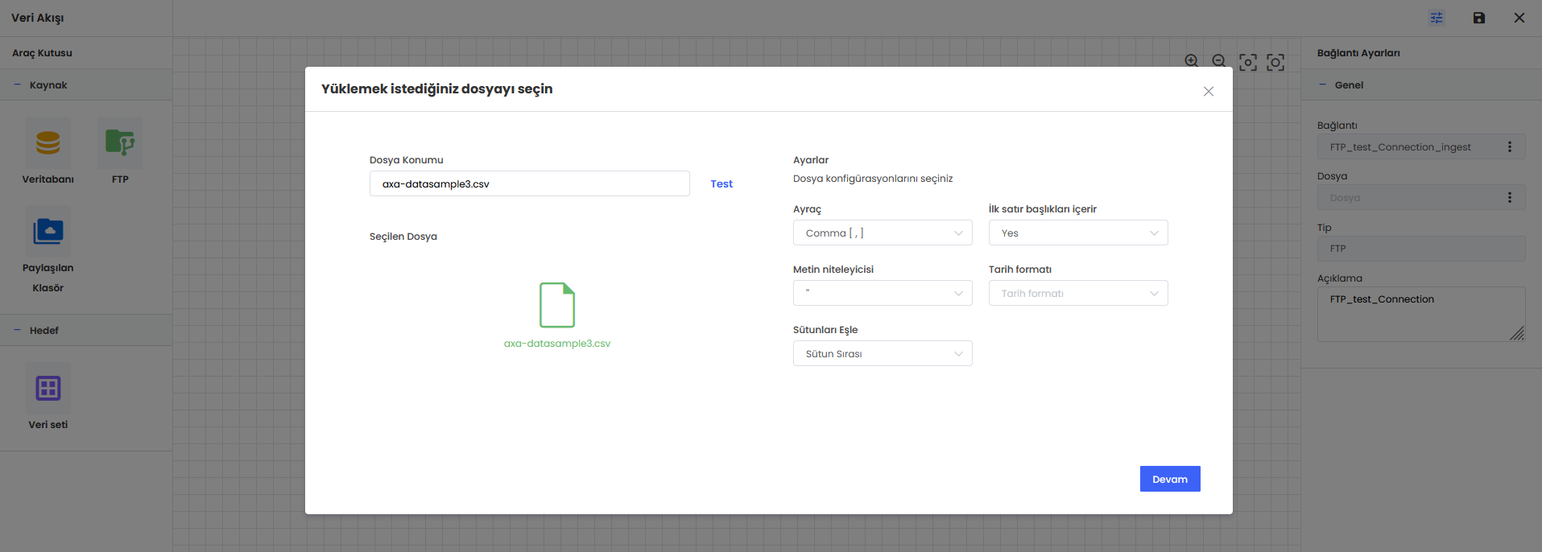Select the FTP source icon
This screenshot has width=1542, height=552.
point(120,143)
